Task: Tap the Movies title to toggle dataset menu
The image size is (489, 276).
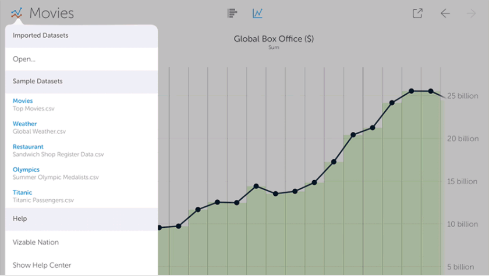Action: click(51, 13)
